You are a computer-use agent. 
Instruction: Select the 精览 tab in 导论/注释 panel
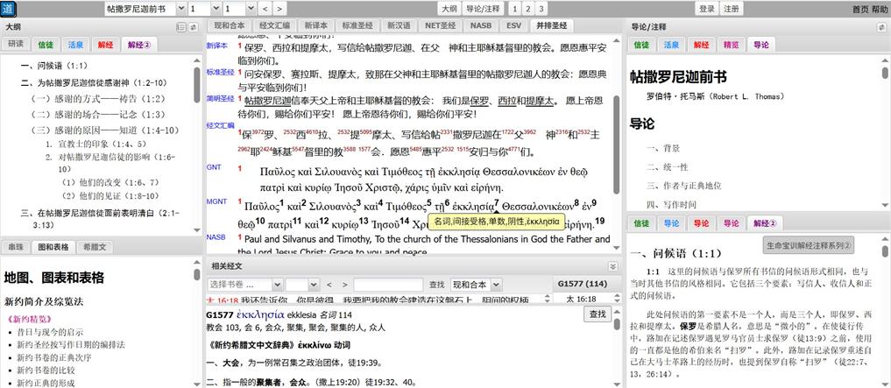731,45
